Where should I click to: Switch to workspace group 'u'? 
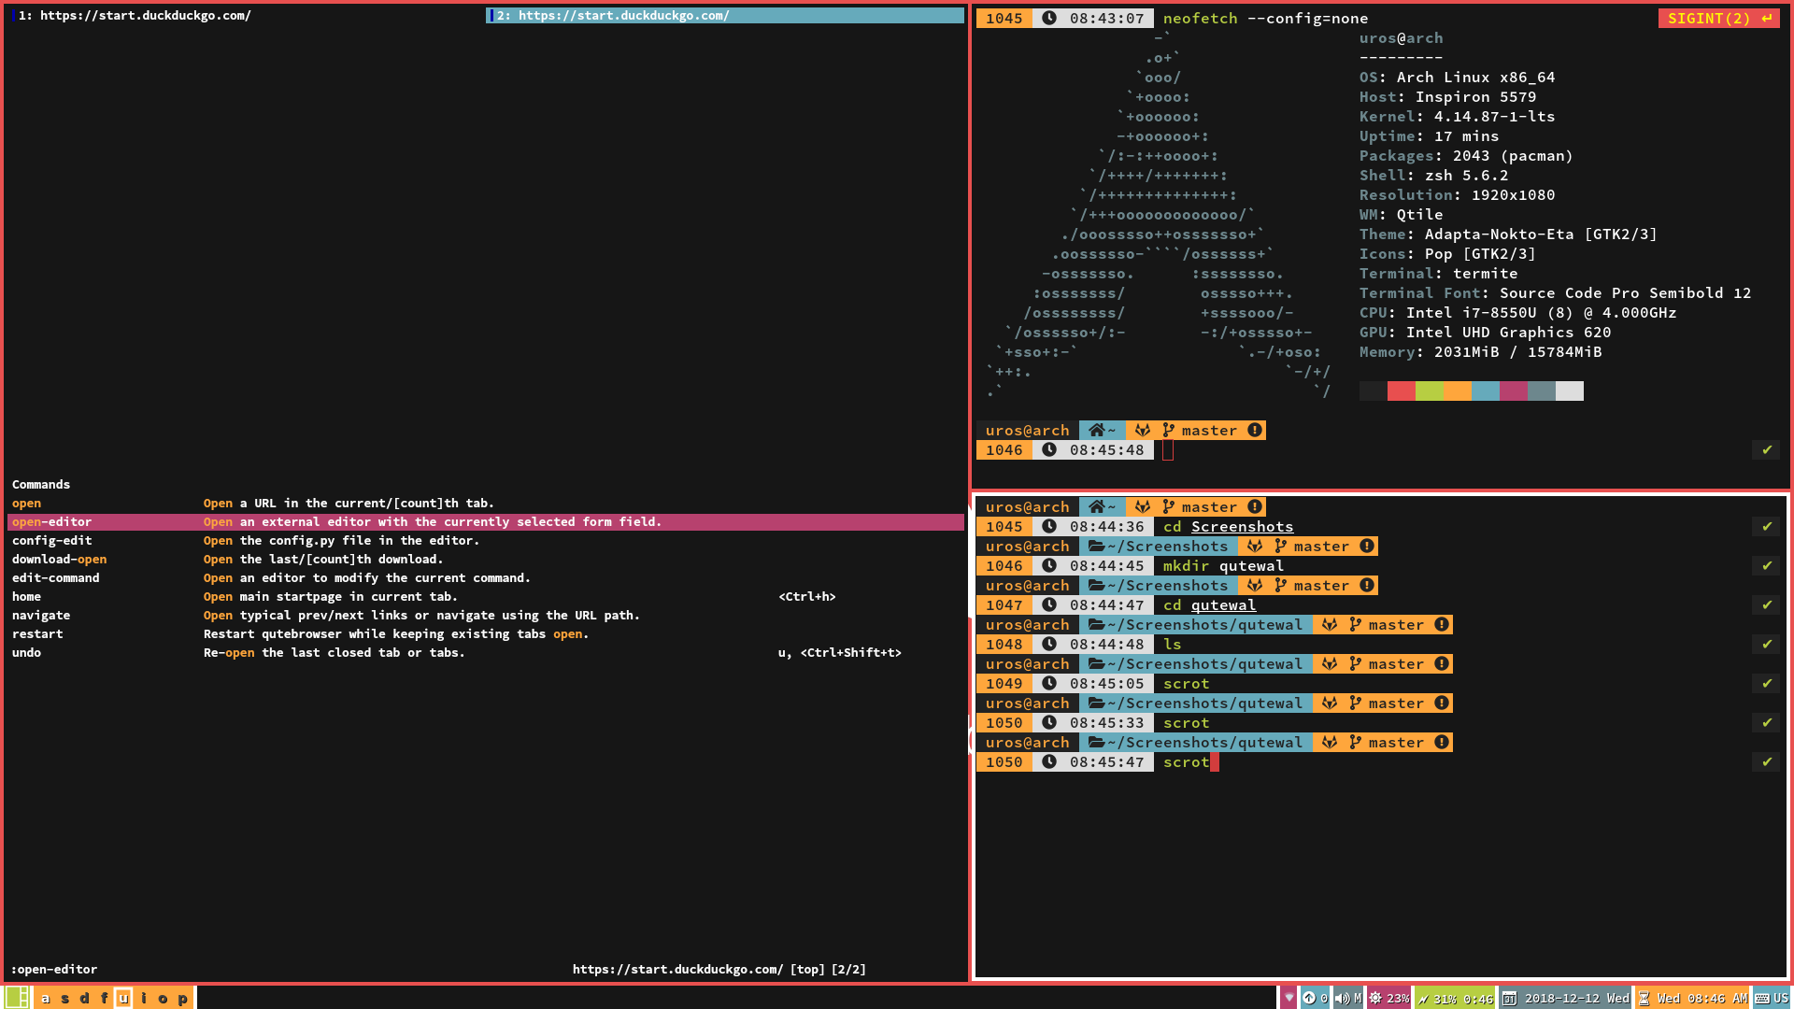pos(123,998)
